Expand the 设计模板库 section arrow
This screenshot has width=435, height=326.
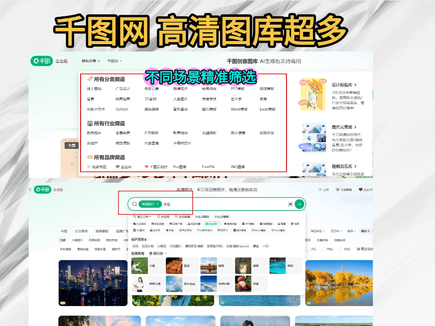tap(355, 85)
